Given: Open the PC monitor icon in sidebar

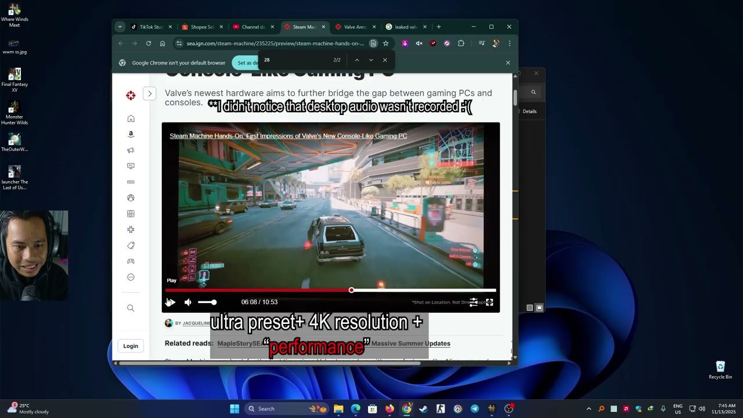Looking at the screenshot, I should [131, 166].
